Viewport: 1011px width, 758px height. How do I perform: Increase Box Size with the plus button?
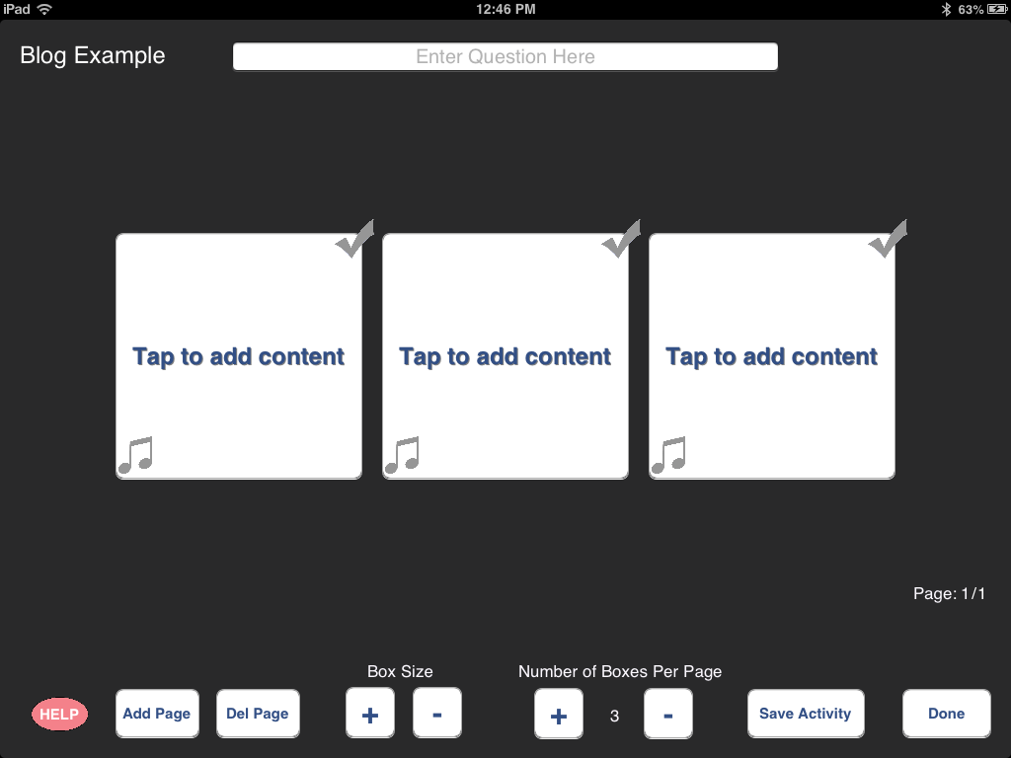(x=370, y=714)
